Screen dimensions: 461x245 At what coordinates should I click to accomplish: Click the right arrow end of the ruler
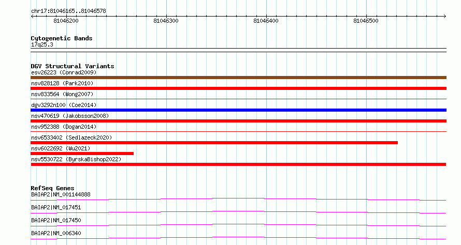[444, 16]
